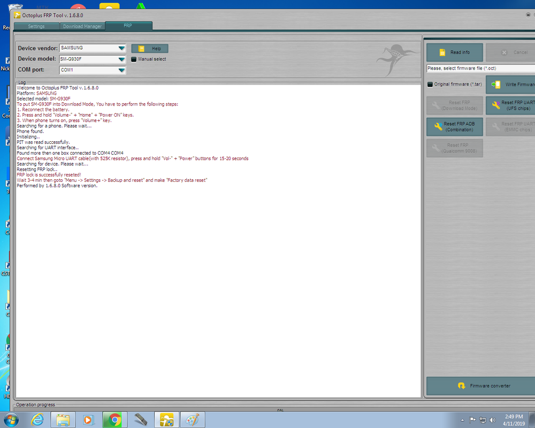The image size is (535, 428).
Task: Click the Write Firmware button
Action: pyautogui.click(x=510, y=85)
